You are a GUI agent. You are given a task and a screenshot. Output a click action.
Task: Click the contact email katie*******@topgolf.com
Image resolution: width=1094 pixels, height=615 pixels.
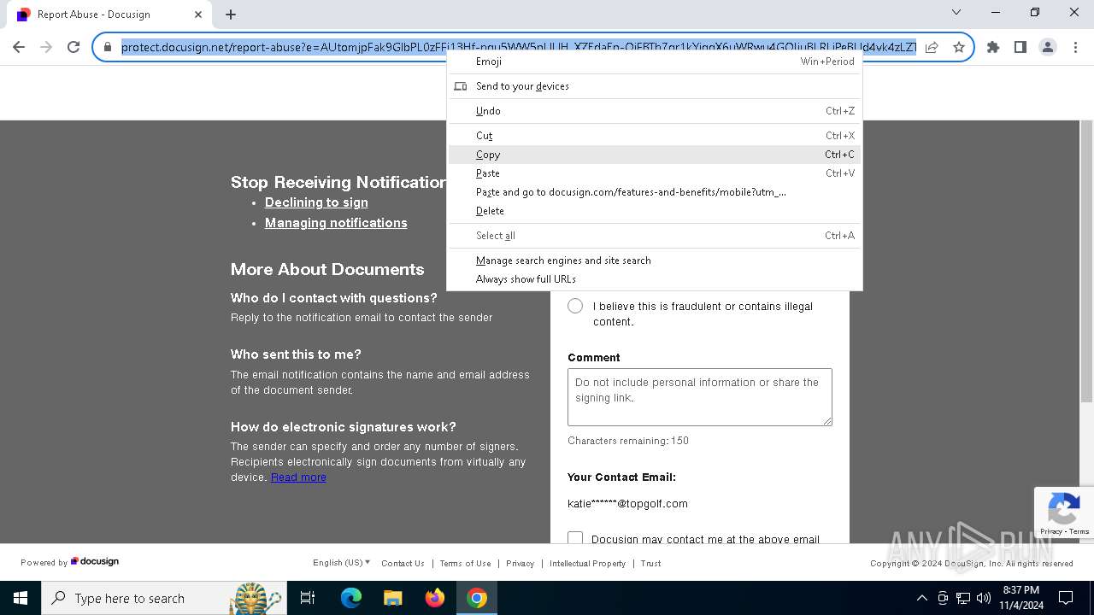pyautogui.click(x=627, y=504)
